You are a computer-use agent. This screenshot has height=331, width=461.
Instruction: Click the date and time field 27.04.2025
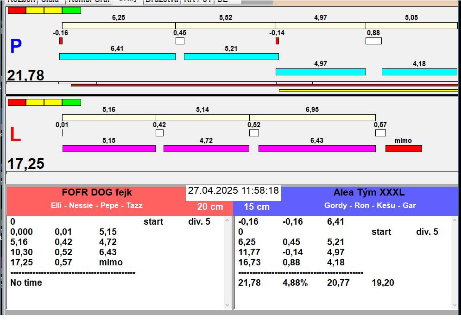pyautogui.click(x=233, y=190)
